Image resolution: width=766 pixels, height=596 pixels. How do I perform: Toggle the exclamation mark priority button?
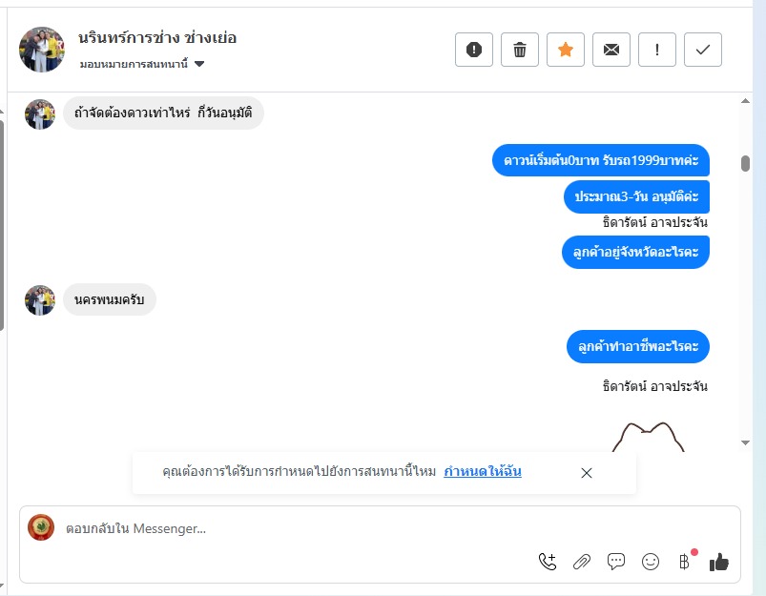pyautogui.click(x=657, y=50)
